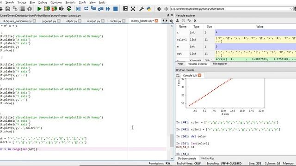Switch to File explorer pane tab
The image size is (296, 166).
click(220, 64)
